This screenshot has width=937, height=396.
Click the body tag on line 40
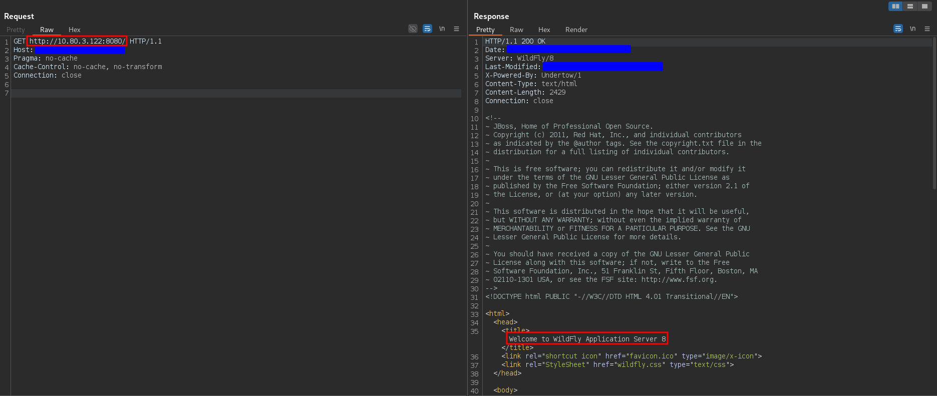pyautogui.click(x=505, y=390)
